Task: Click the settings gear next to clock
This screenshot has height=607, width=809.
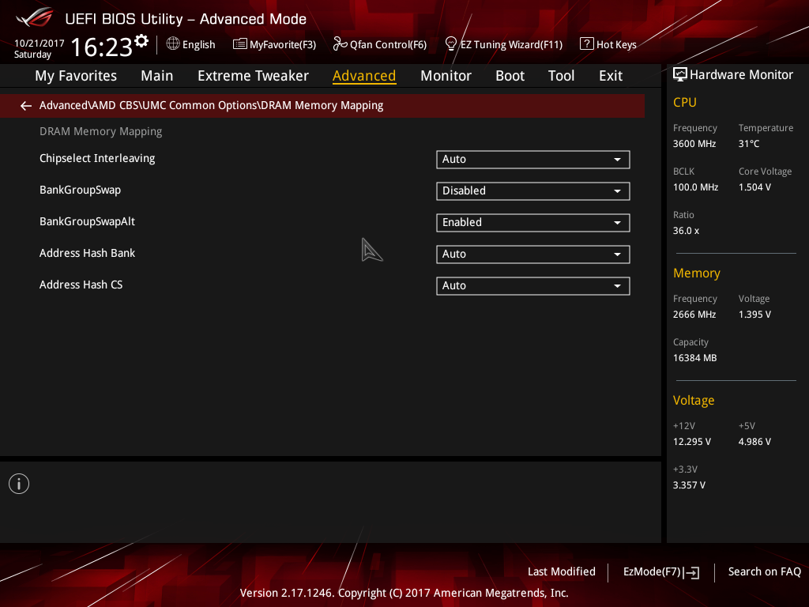Action: pyautogui.click(x=141, y=41)
